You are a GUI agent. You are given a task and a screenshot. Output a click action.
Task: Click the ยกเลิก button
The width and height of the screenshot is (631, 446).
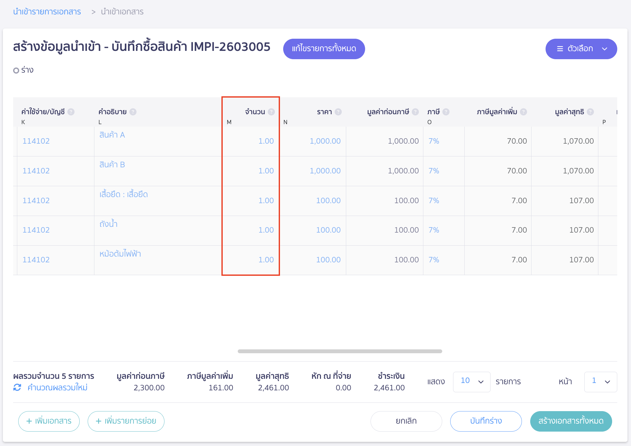[406, 421]
